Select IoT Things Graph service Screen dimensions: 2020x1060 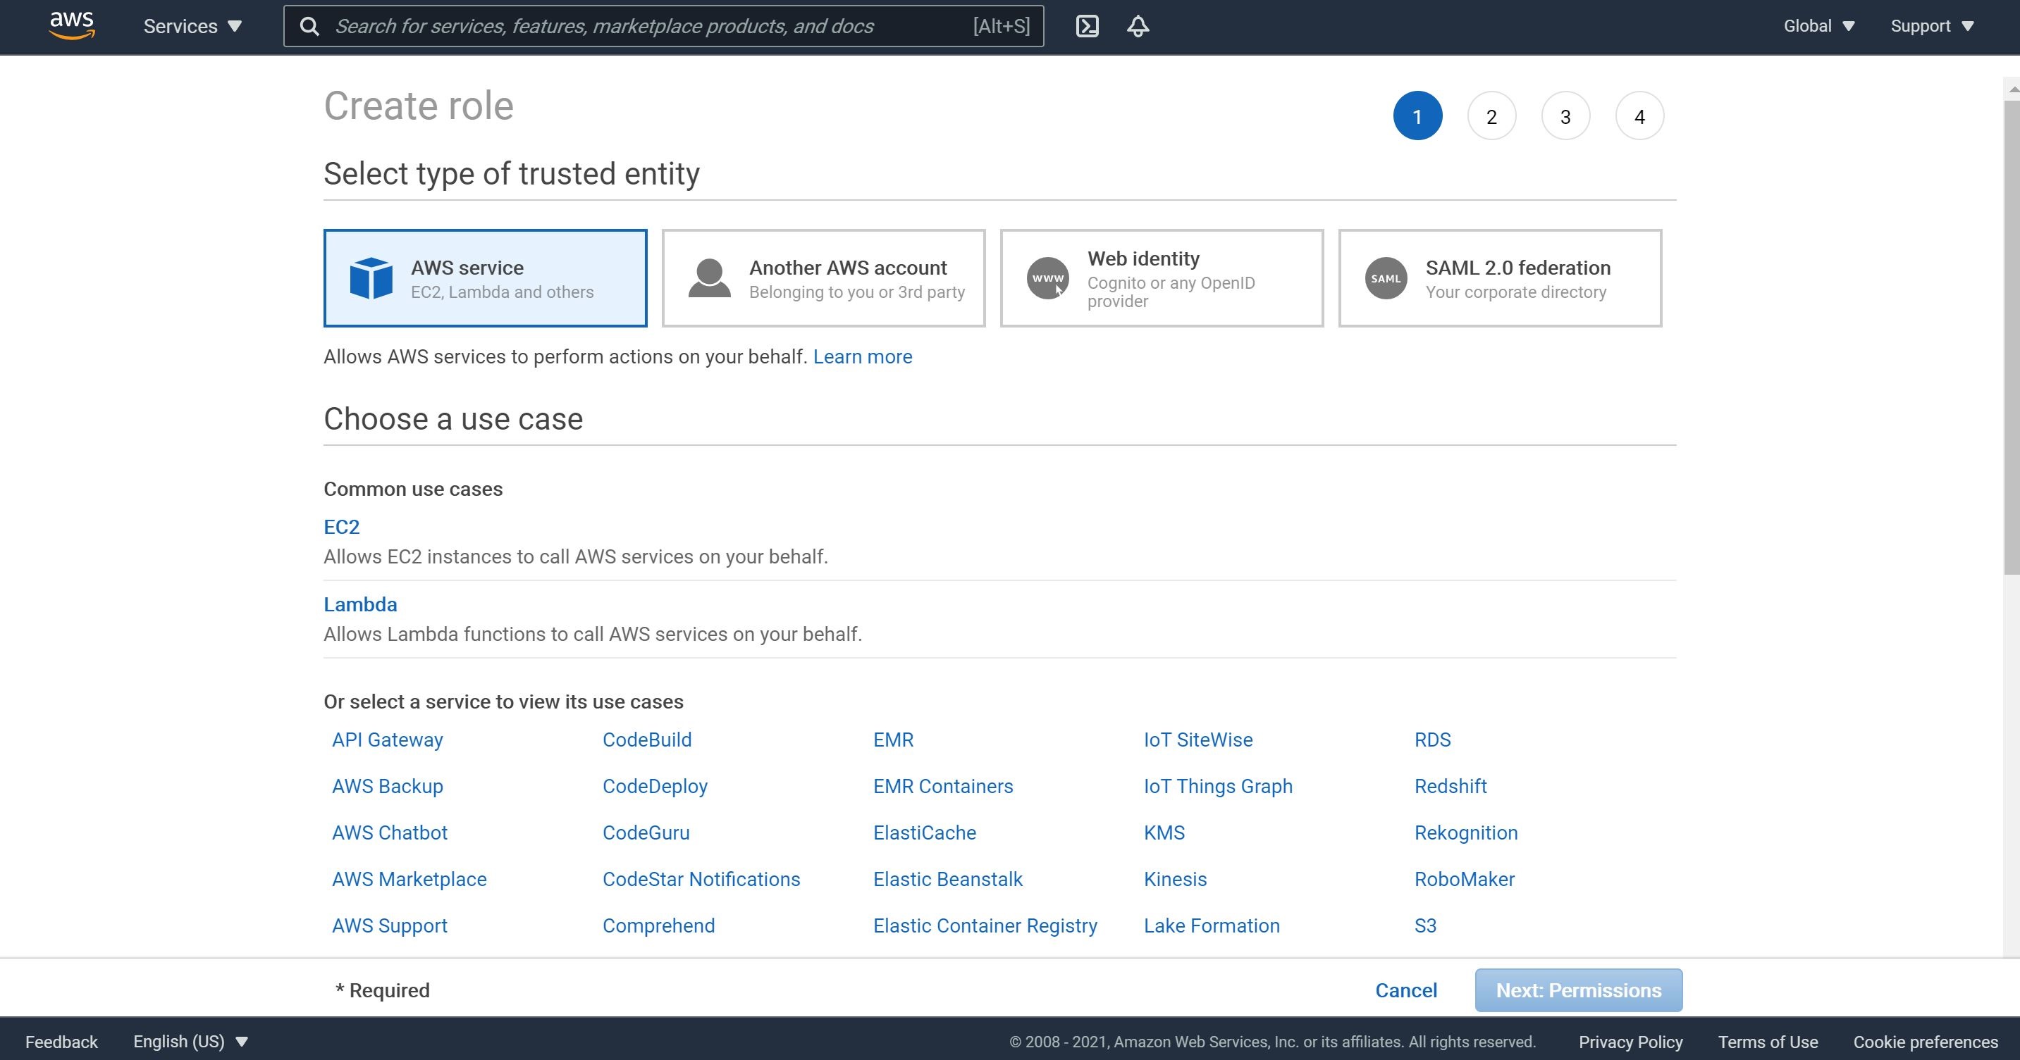[x=1218, y=786]
